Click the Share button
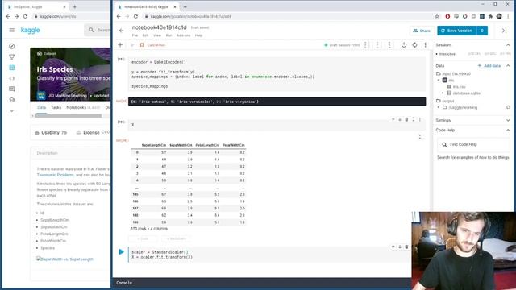This screenshot has width=516, height=290. pos(422,31)
